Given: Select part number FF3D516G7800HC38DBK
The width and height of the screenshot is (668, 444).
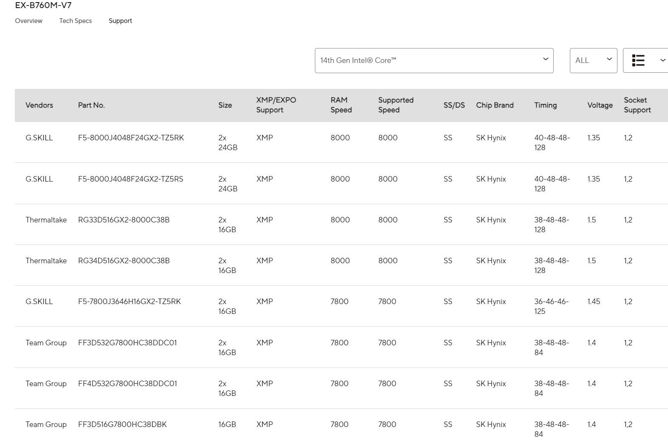Looking at the screenshot, I should [122, 424].
